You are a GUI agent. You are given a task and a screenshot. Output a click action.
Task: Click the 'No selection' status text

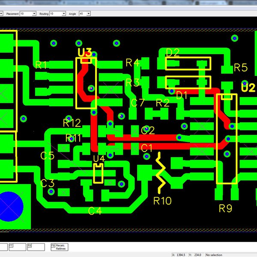(214, 255)
